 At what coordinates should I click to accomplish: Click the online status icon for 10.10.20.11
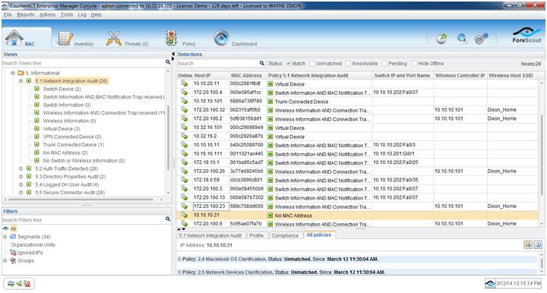[x=184, y=83]
